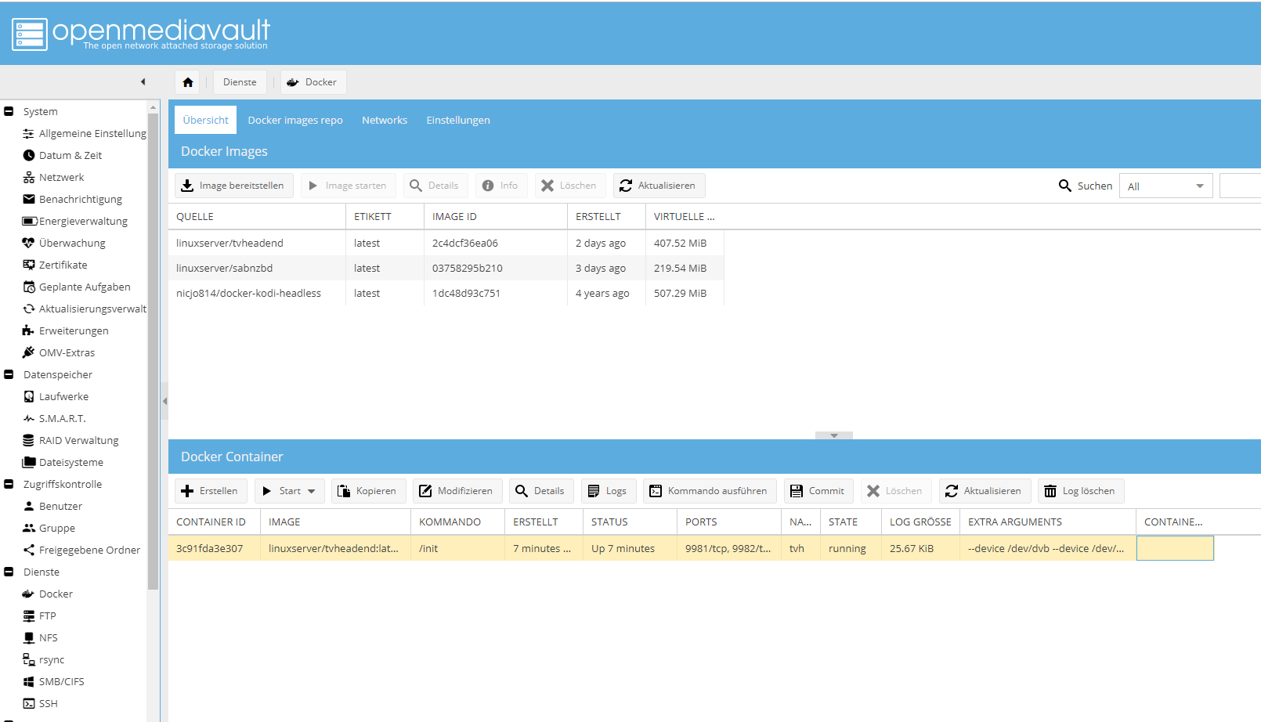Toggle the sidebar splitter collapse handle

tap(164, 401)
